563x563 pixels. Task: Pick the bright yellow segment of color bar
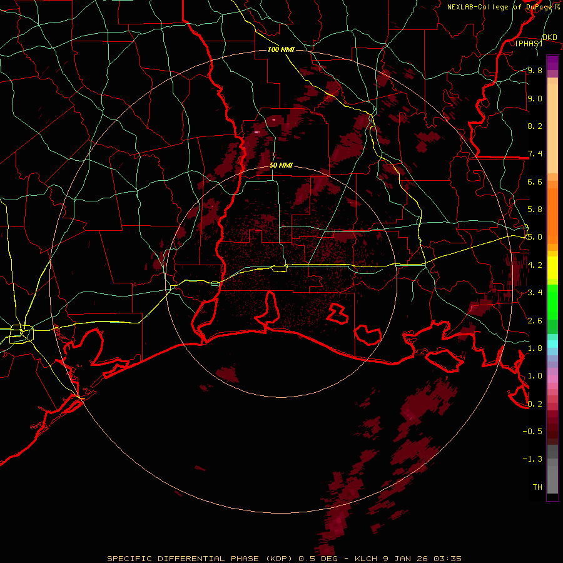point(552,268)
